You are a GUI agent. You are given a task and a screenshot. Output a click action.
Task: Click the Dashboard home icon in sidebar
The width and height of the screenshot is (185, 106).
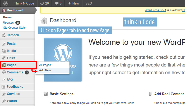(4, 10)
